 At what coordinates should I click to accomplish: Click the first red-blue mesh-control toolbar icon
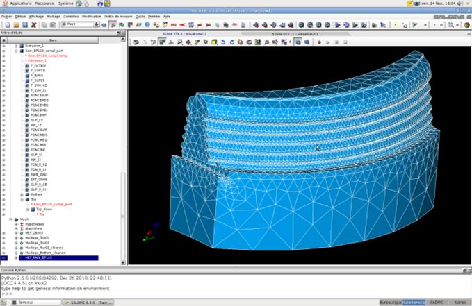click(x=256, y=25)
